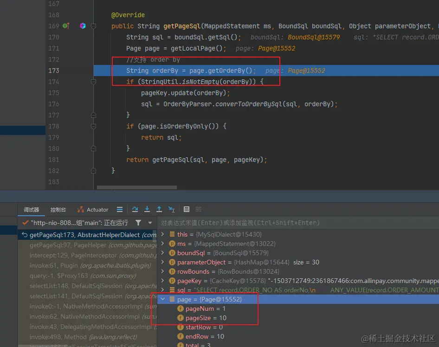The width and height of the screenshot is (439, 347).
Task: Click the parameter icon beside boundSql variable
Action: point(172,253)
